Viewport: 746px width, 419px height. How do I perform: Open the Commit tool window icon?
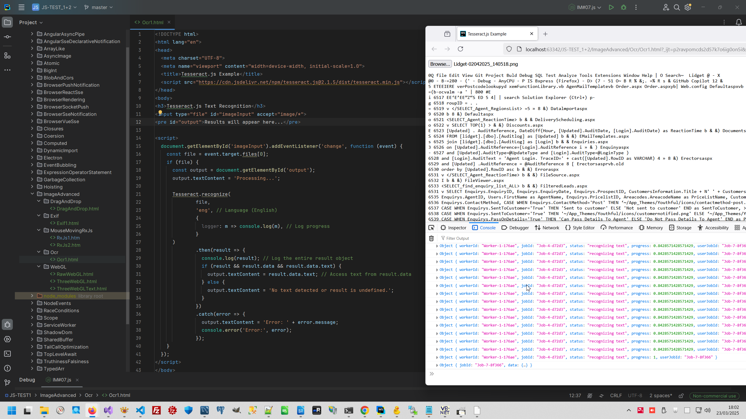coord(8,37)
